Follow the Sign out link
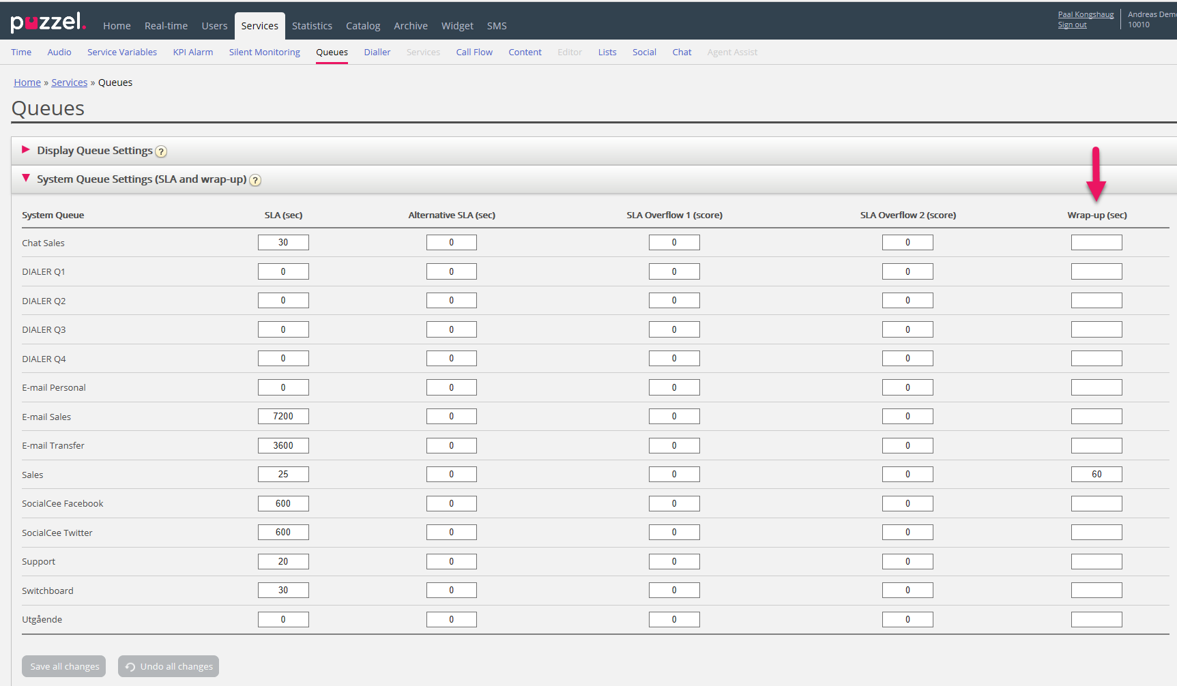 pyautogui.click(x=1072, y=25)
